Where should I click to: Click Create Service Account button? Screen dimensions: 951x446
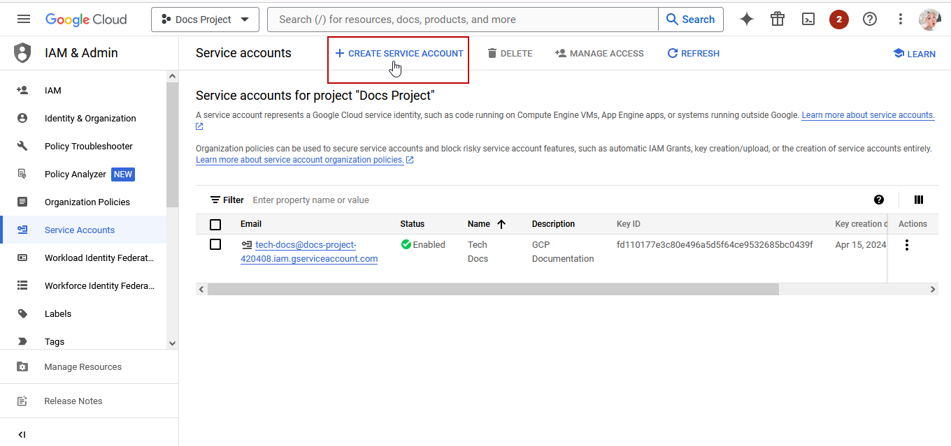pos(399,53)
